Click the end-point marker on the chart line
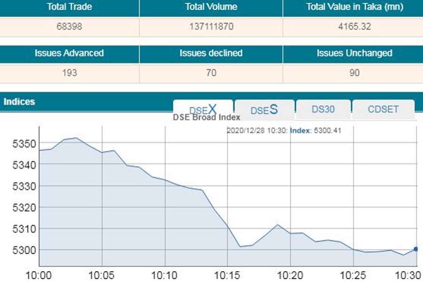The width and height of the screenshot is (423, 282). click(415, 249)
